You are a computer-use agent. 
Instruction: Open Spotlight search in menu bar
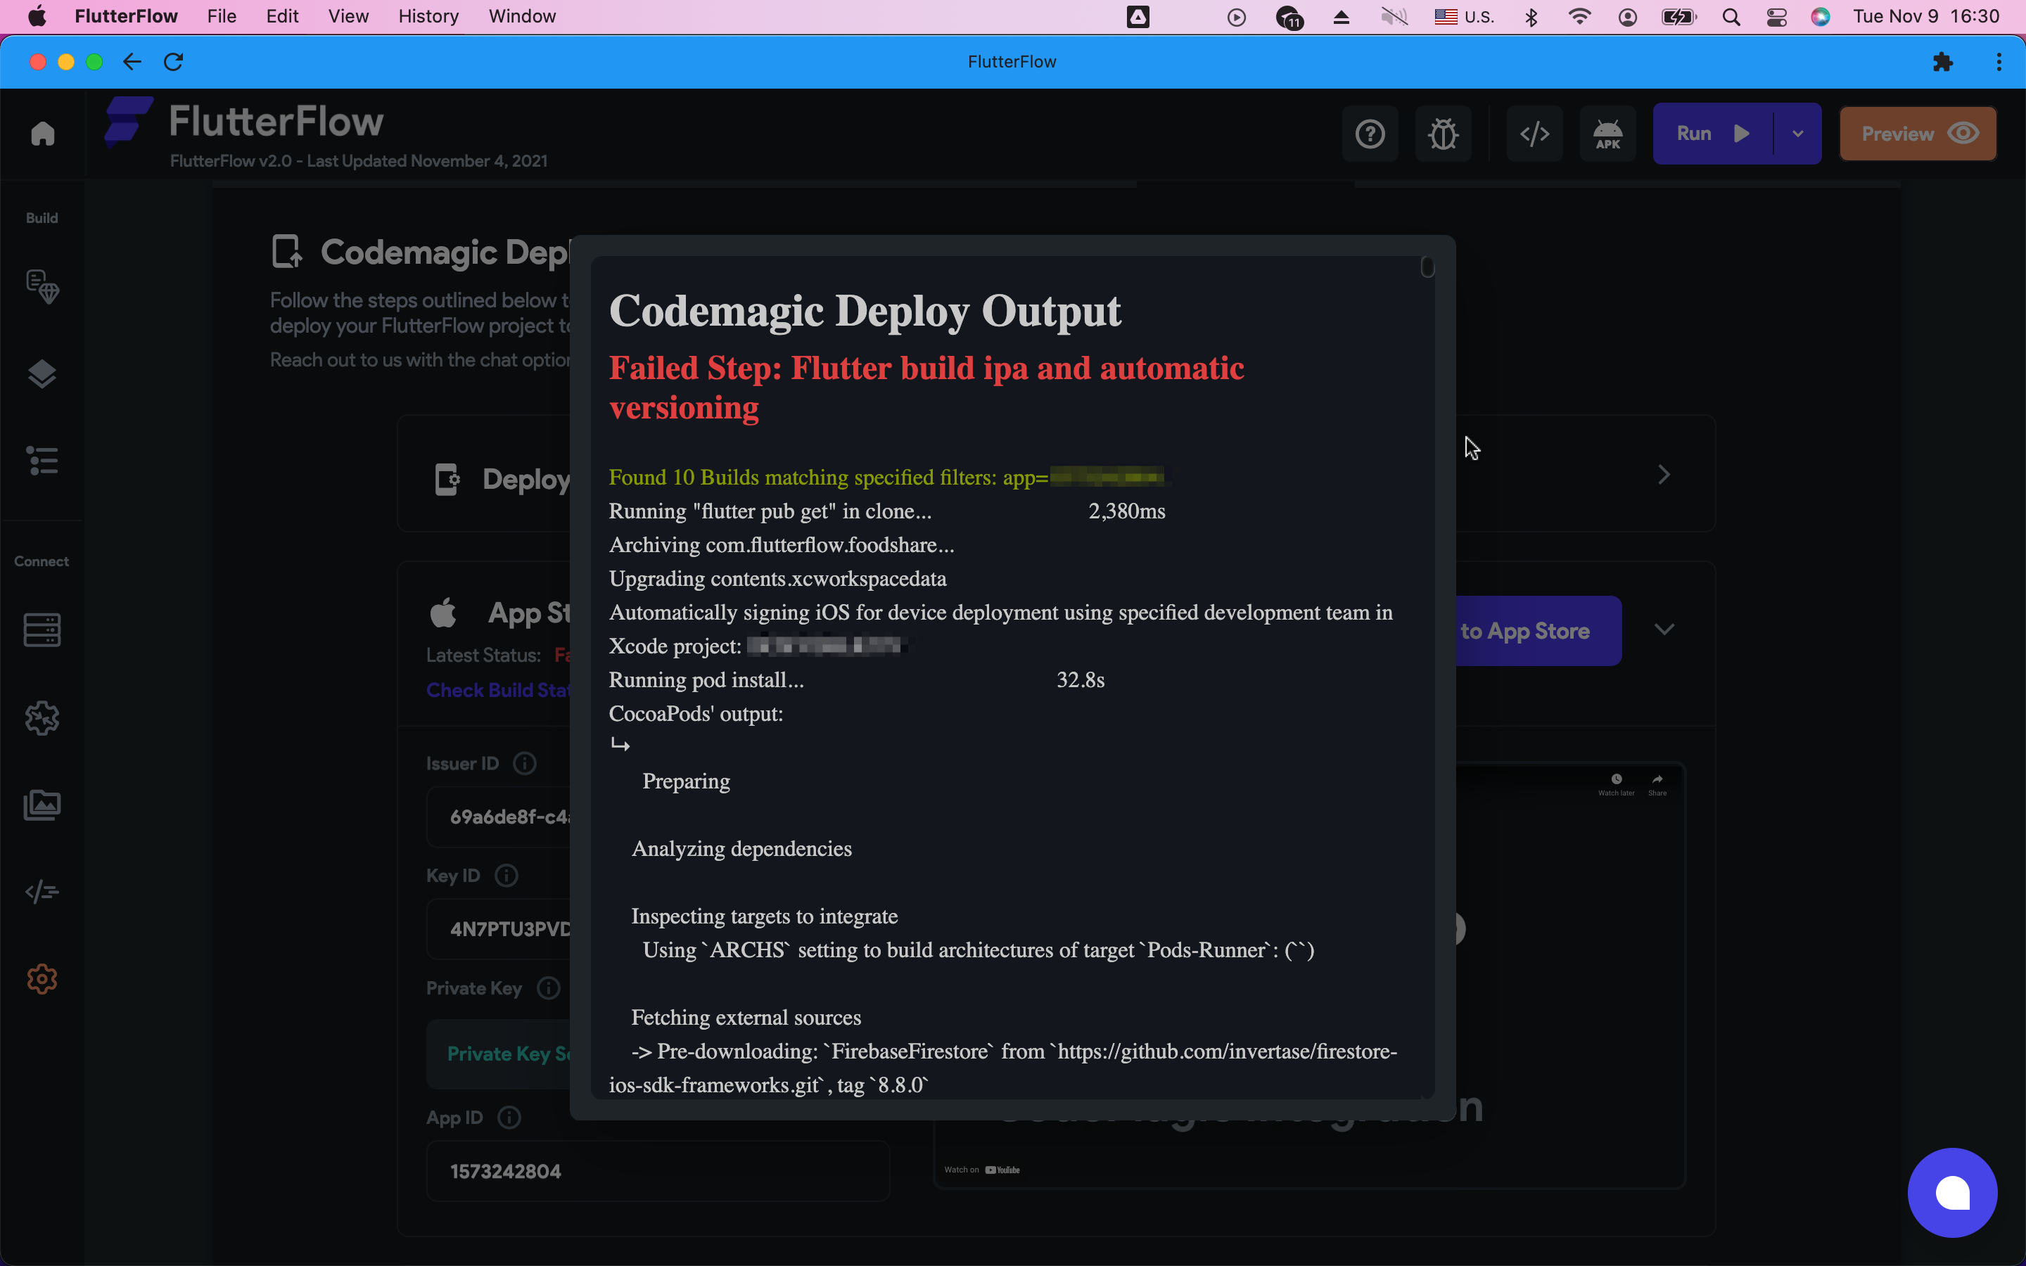1731,17
